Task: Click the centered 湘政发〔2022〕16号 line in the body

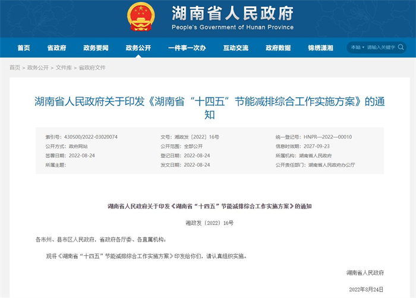Action: click(x=210, y=223)
